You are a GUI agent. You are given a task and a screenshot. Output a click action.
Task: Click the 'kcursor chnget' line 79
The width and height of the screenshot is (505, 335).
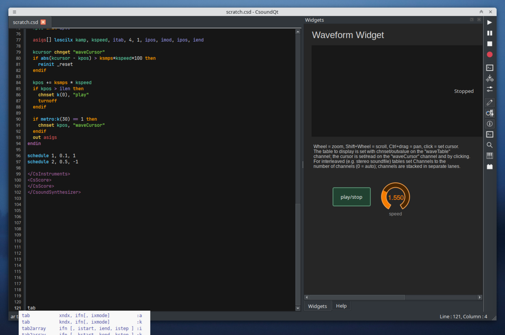[x=69, y=52]
